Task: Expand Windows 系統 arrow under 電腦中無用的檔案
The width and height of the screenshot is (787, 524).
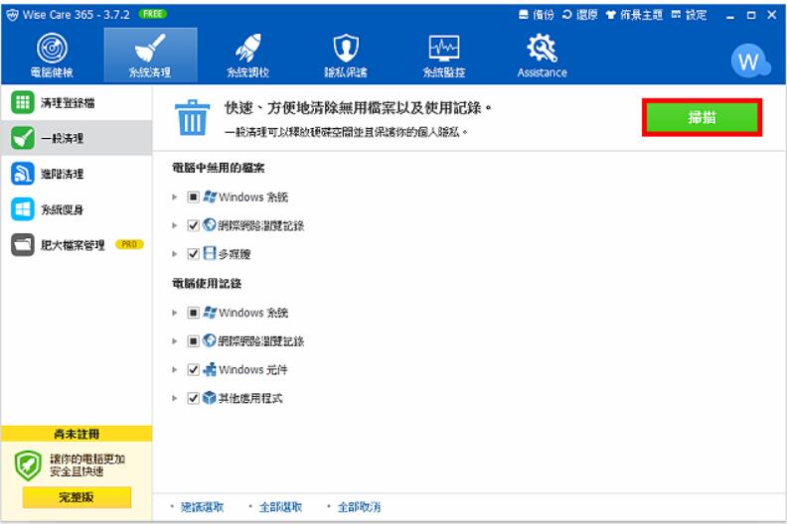Action: pyautogui.click(x=175, y=196)
